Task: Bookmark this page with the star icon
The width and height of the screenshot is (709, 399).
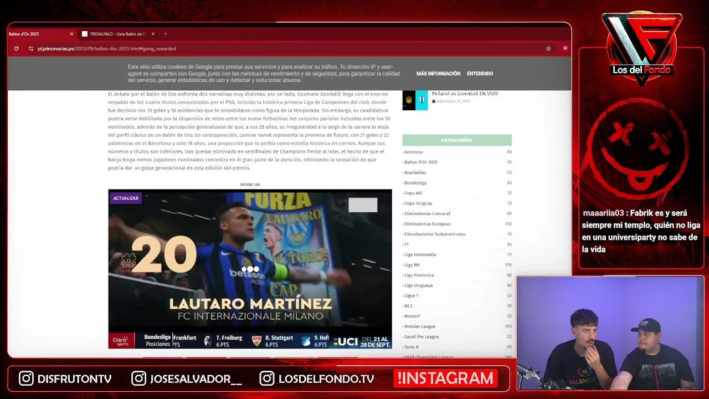Action: pyautogui.click(x=548, y=49)
